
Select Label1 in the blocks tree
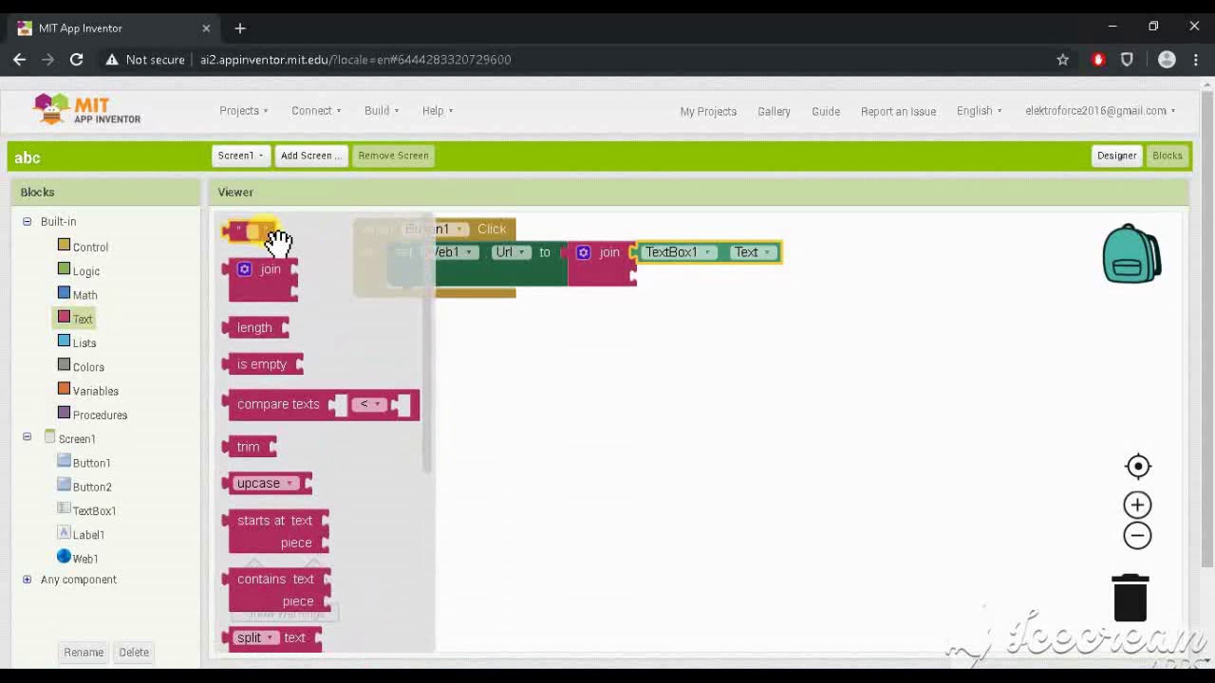coord(88,534)
